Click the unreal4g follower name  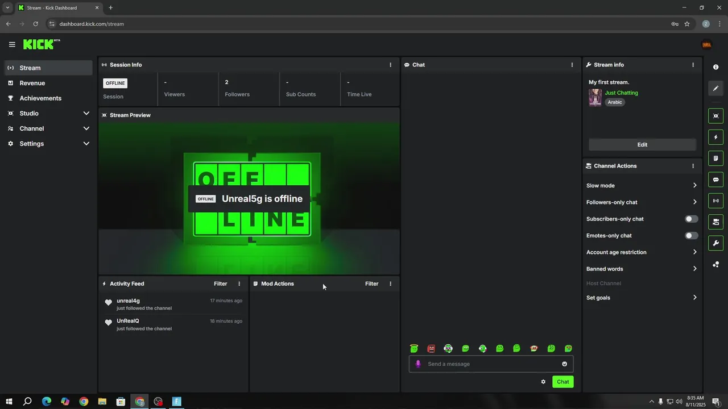[128, 301]
